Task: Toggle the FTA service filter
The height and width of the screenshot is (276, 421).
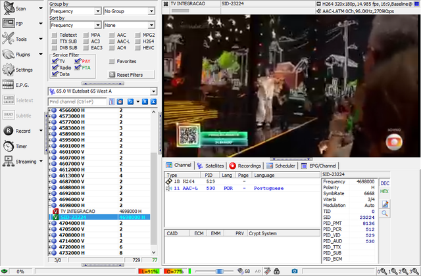Action: [78, 68]
